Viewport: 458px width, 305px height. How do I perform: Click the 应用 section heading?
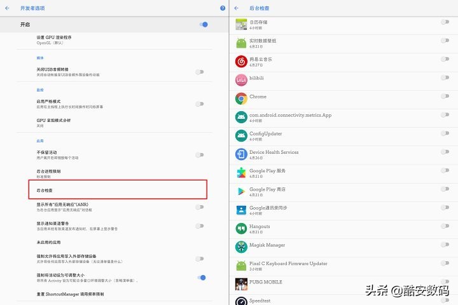[40, 140]
